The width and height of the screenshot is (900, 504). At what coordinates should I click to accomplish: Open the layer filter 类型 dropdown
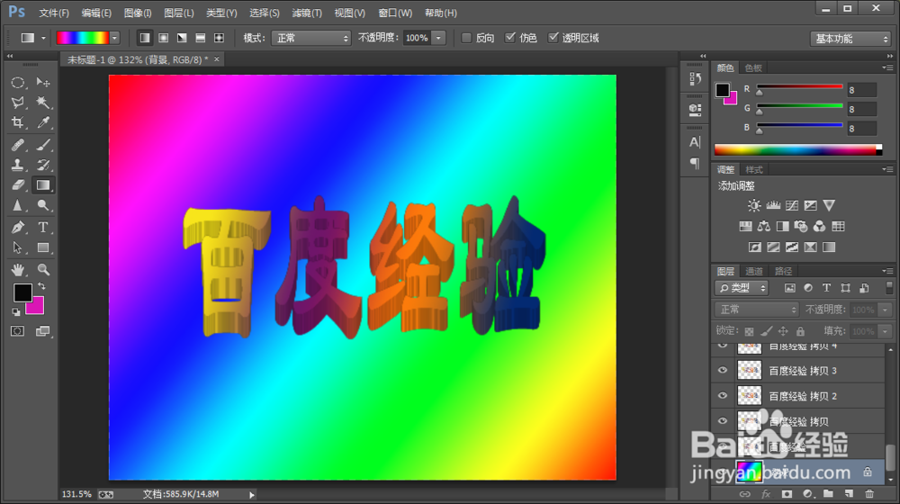pos(742,288)
